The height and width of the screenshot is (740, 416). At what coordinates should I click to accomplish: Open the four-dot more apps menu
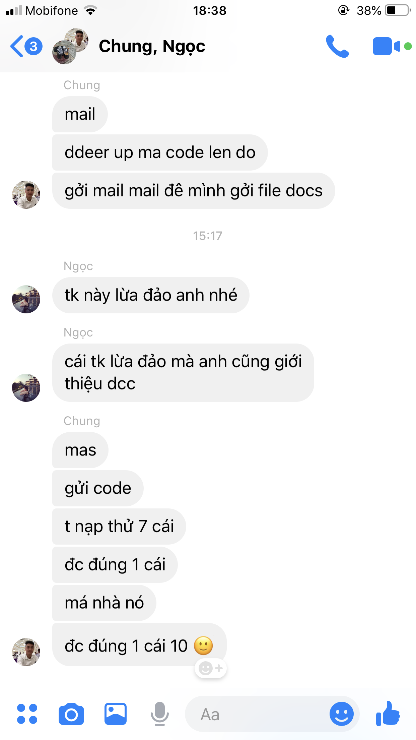(27, 714)
